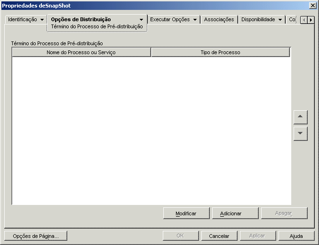Click the Modificar button
Screen dimensions: 319x245
coord(186,213)
